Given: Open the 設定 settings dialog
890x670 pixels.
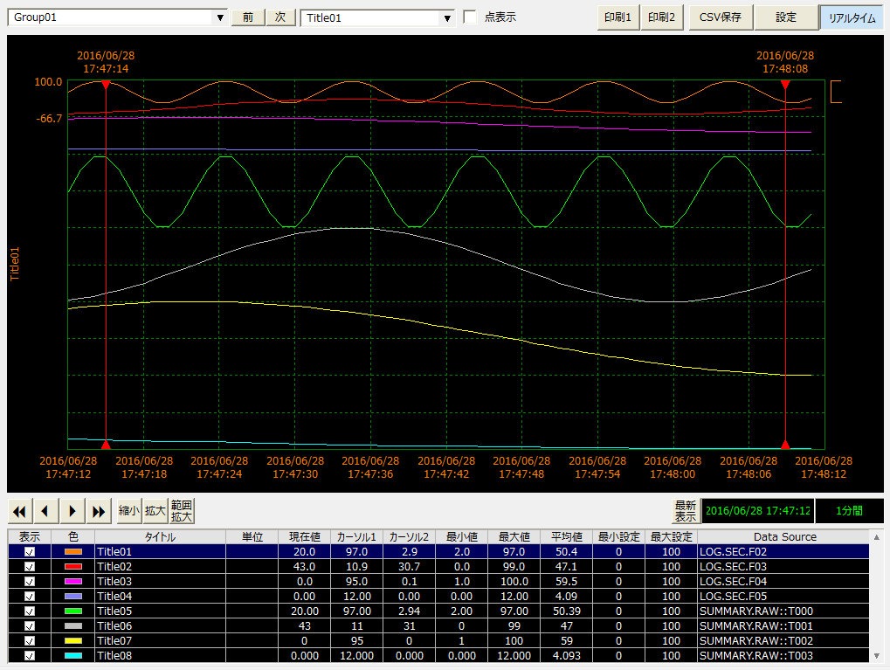Looking at the screenshot, I should coord(786,17).
